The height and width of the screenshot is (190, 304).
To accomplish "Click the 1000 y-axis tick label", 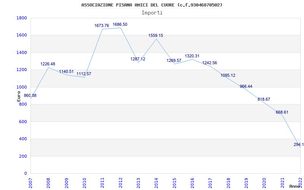I will [22, 87].
